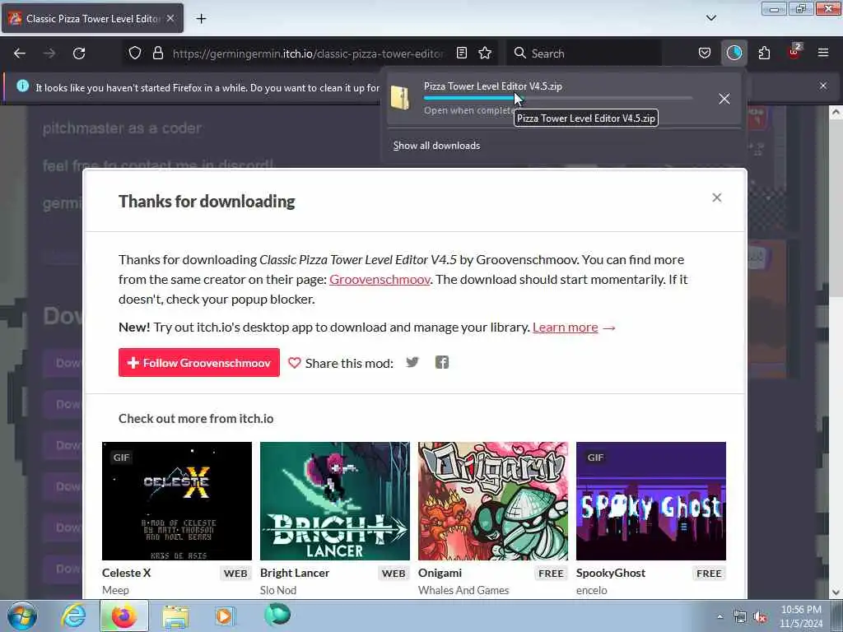Go back using the browser back arrow

pos(20,53)
